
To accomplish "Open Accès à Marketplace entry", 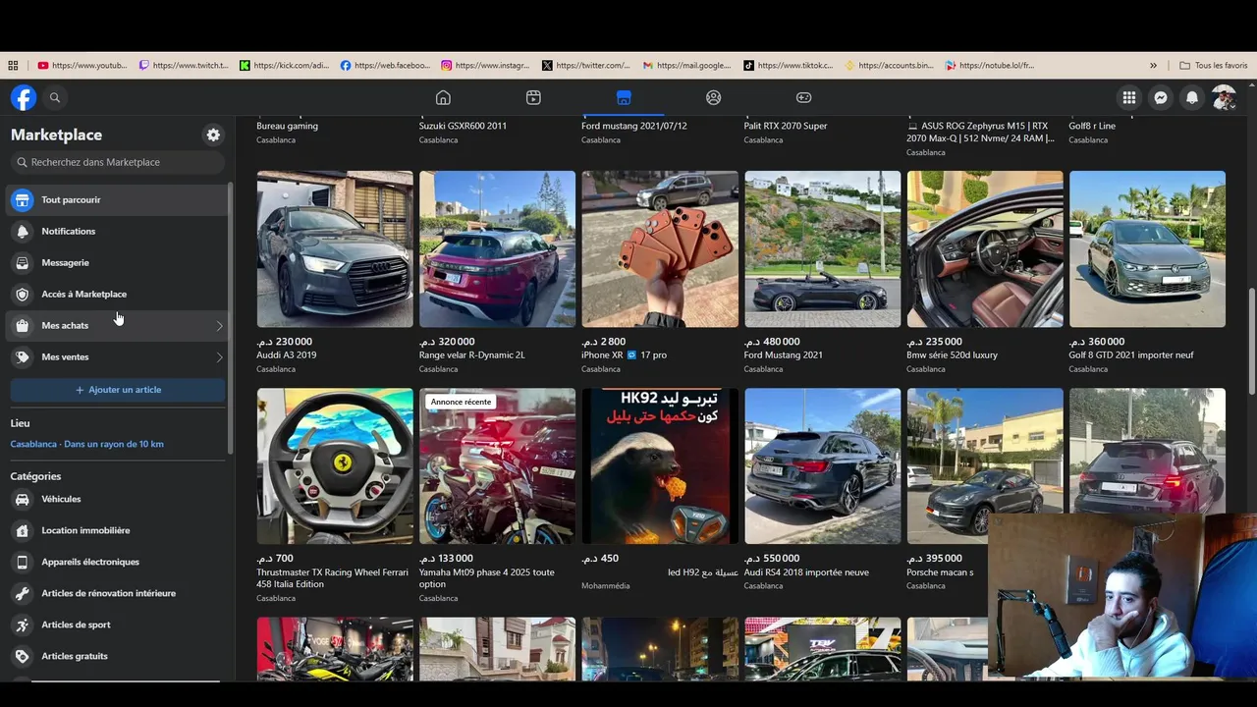I will click(x=118, y=294).
